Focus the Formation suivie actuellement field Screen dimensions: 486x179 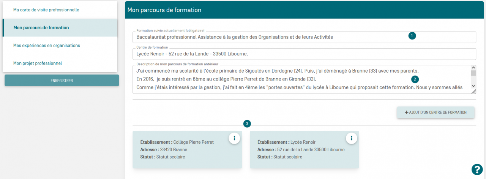(266, 37)
